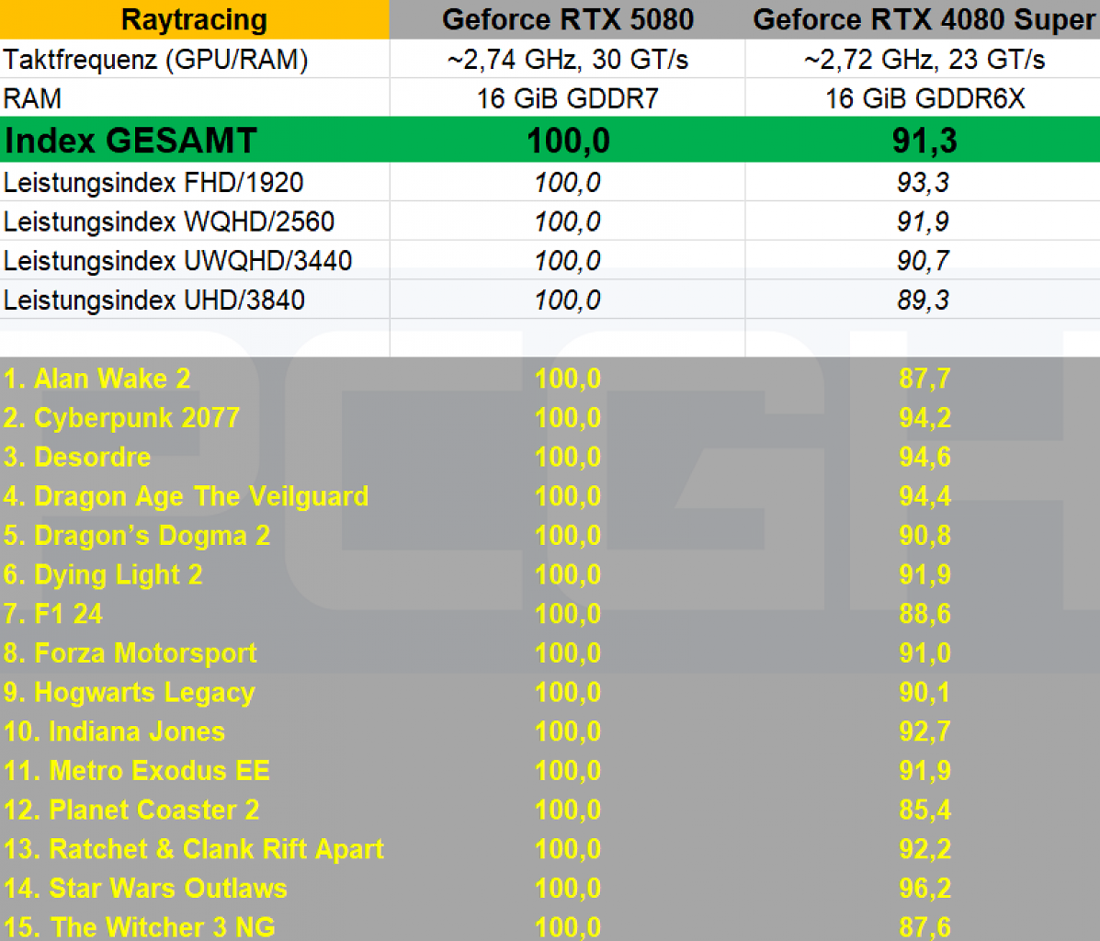Image resolution: width=1100 pixels, height=941 pixels.
Task: Select the Geforce RTX 4080 Super column header
Action: pos(924,19)
